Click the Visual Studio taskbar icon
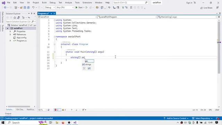Screen dimensions: 222x125 click(x=75, y=123)
